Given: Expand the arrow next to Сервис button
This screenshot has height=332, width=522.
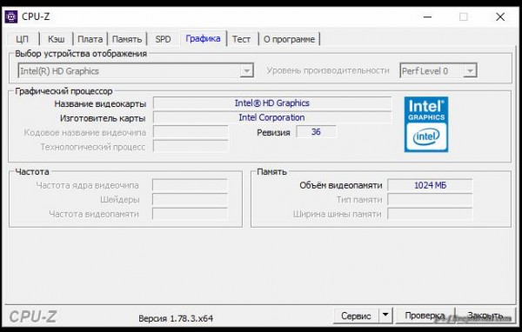Looking at the screenshot, I should click(x=385, y=315).
